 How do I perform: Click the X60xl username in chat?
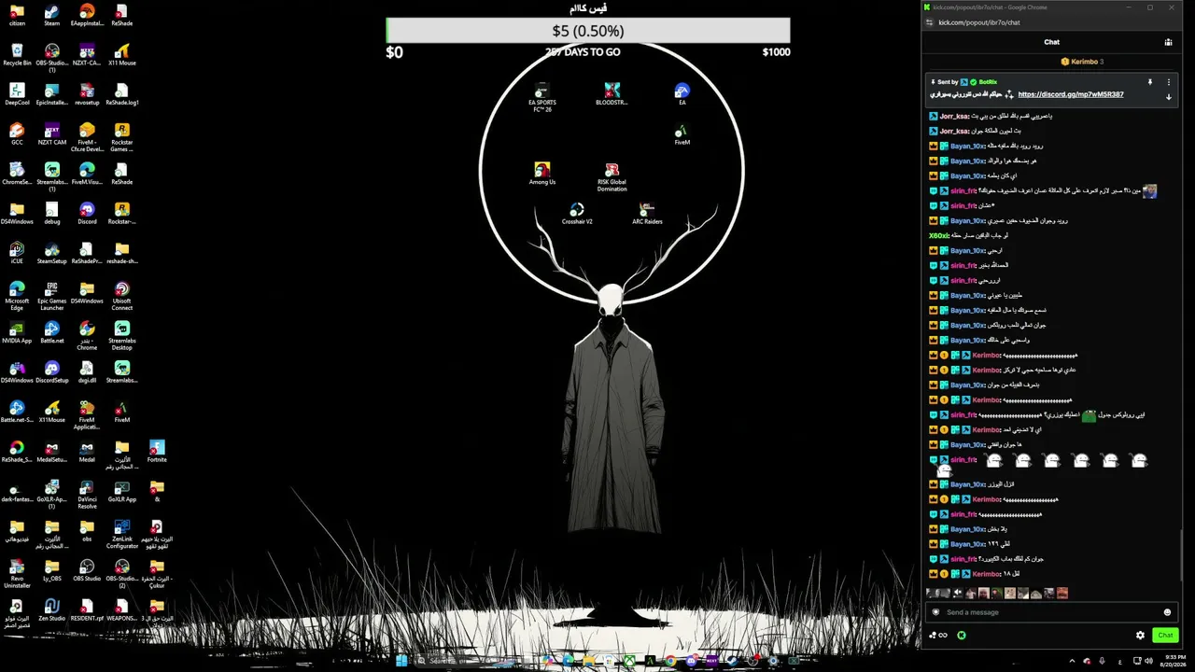tap(938, 236)
